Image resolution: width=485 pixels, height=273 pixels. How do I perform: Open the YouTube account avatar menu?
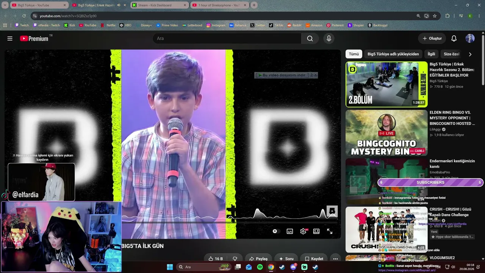coord(470,38)
